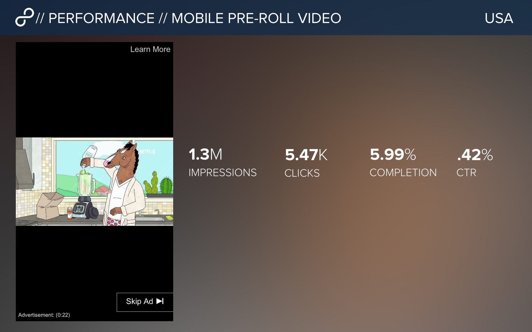
Task: Click the 1.3M impressions figure
Action: tap(205, 154)
